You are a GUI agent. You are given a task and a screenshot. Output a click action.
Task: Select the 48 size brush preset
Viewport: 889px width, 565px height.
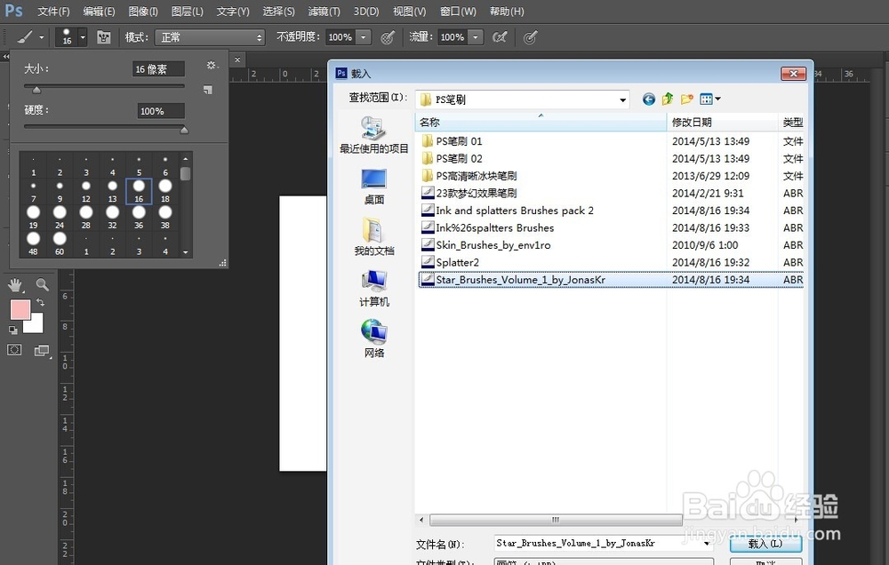(x=34, y=243)
